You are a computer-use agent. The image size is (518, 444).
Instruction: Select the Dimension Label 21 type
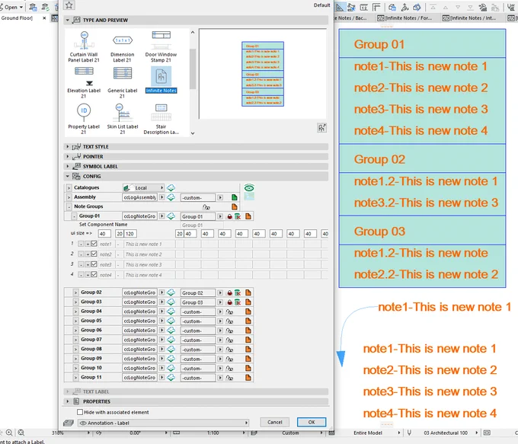pos(122,47)
